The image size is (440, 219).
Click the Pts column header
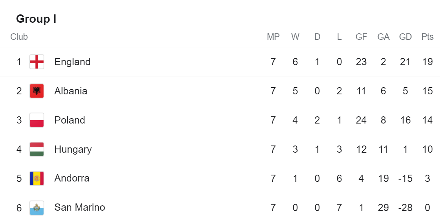[427, 37]
